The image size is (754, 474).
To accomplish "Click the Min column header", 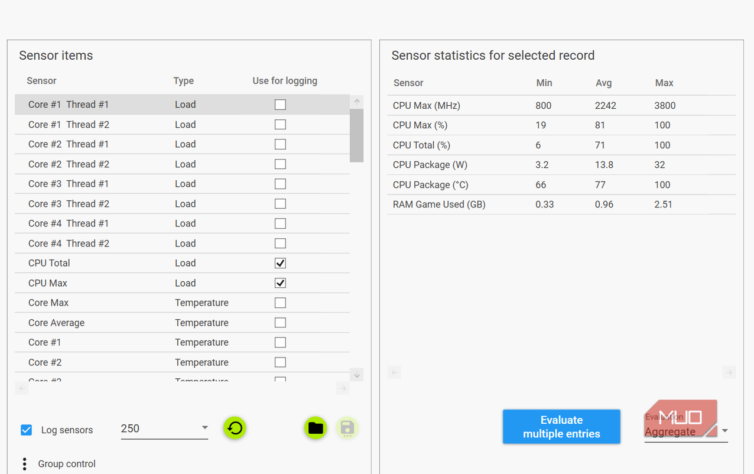I will pos(544,83).
